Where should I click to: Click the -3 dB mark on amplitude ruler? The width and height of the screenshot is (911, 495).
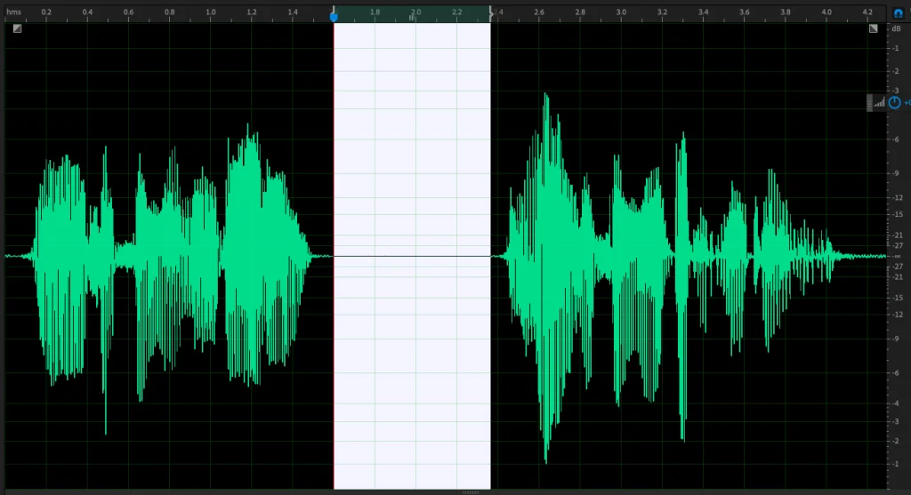[896, 91]
